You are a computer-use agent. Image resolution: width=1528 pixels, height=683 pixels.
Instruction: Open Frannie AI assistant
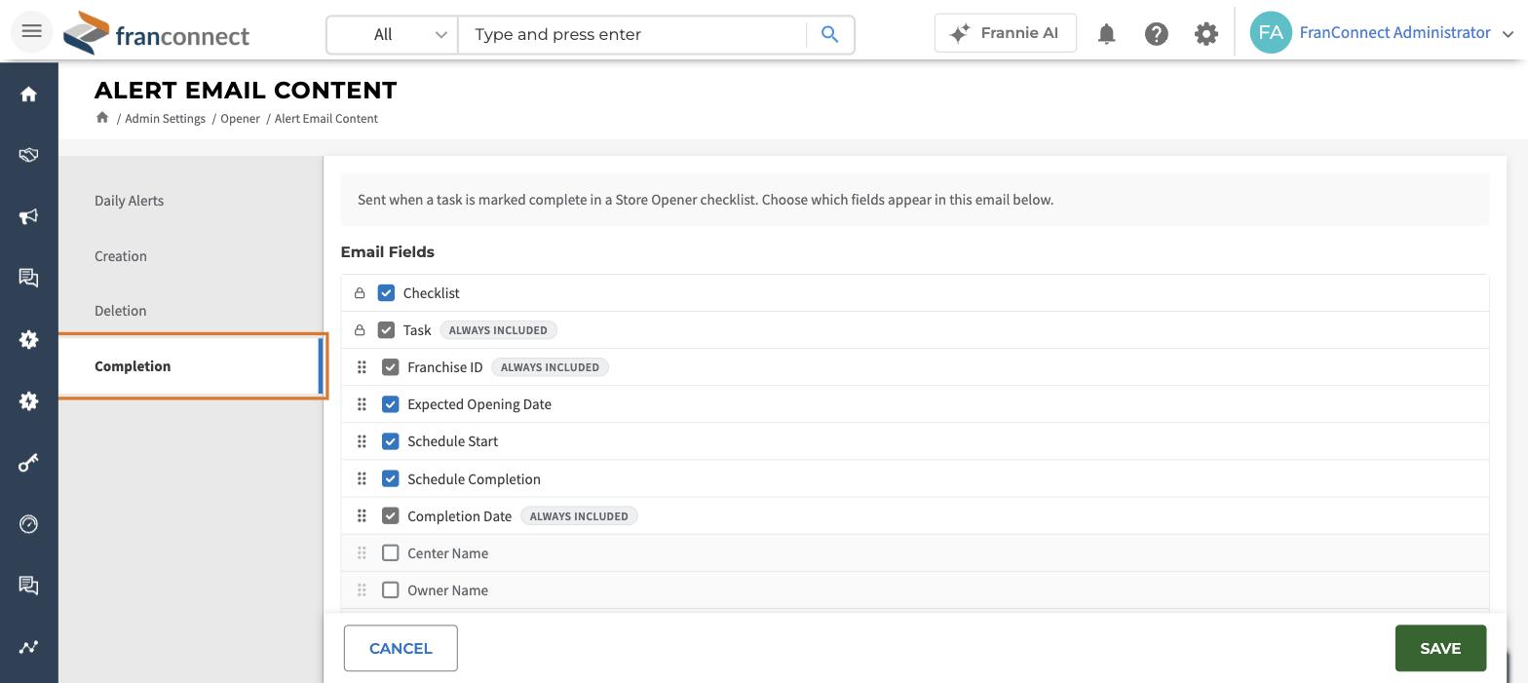click(x=1005, y=33)
